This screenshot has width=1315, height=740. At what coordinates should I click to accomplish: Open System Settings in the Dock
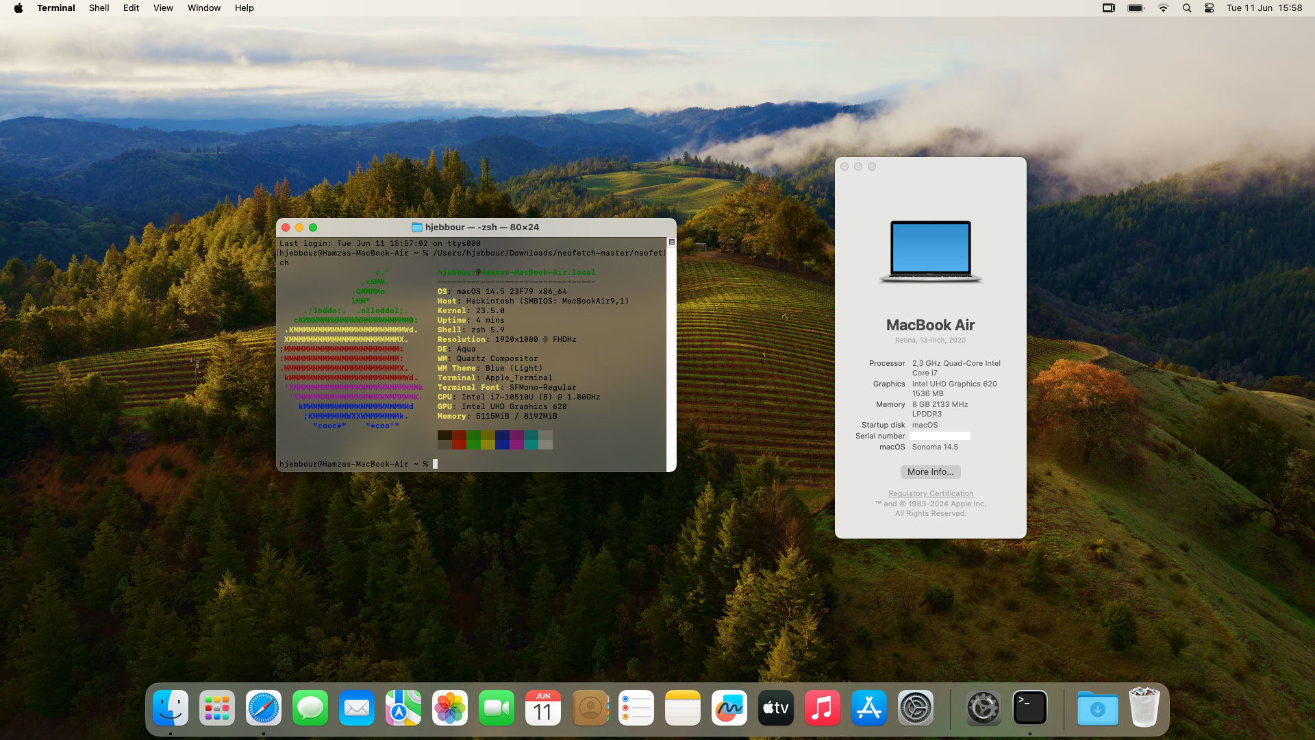tap(916, 708)
